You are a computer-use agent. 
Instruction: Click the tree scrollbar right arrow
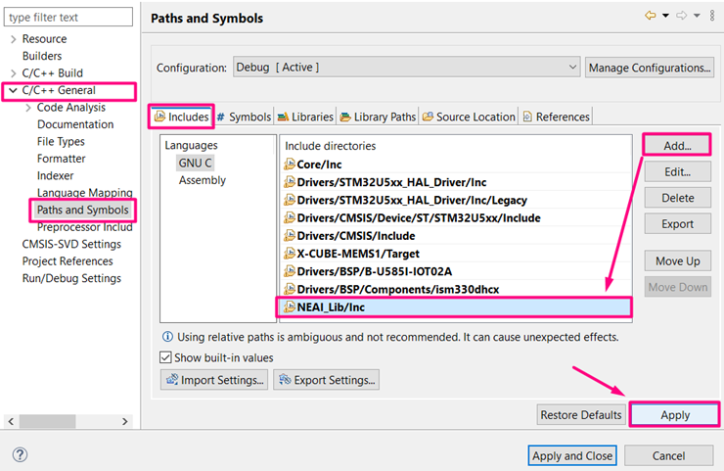tap(124, 421)
